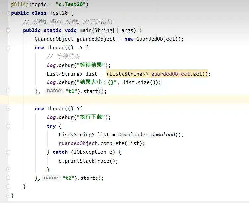
Task: Click the "t1" thread name string
Action: [x=71, y=91]
